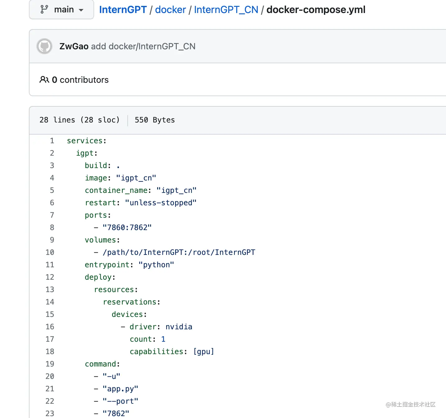Click the count: 1 line
The image size is (446, 418).
[148, 339]
